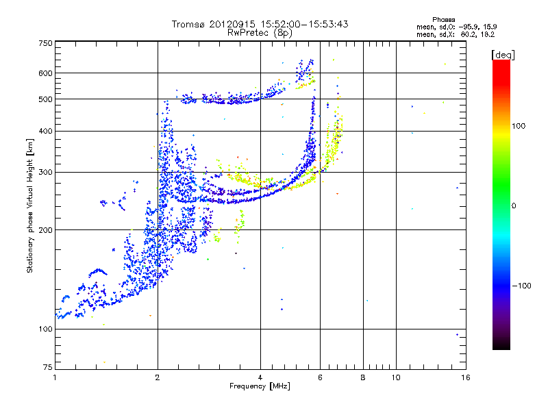Click the y-axis tick label '500'
The width and height of the screenshot is (548, 411).
point(46,99)
